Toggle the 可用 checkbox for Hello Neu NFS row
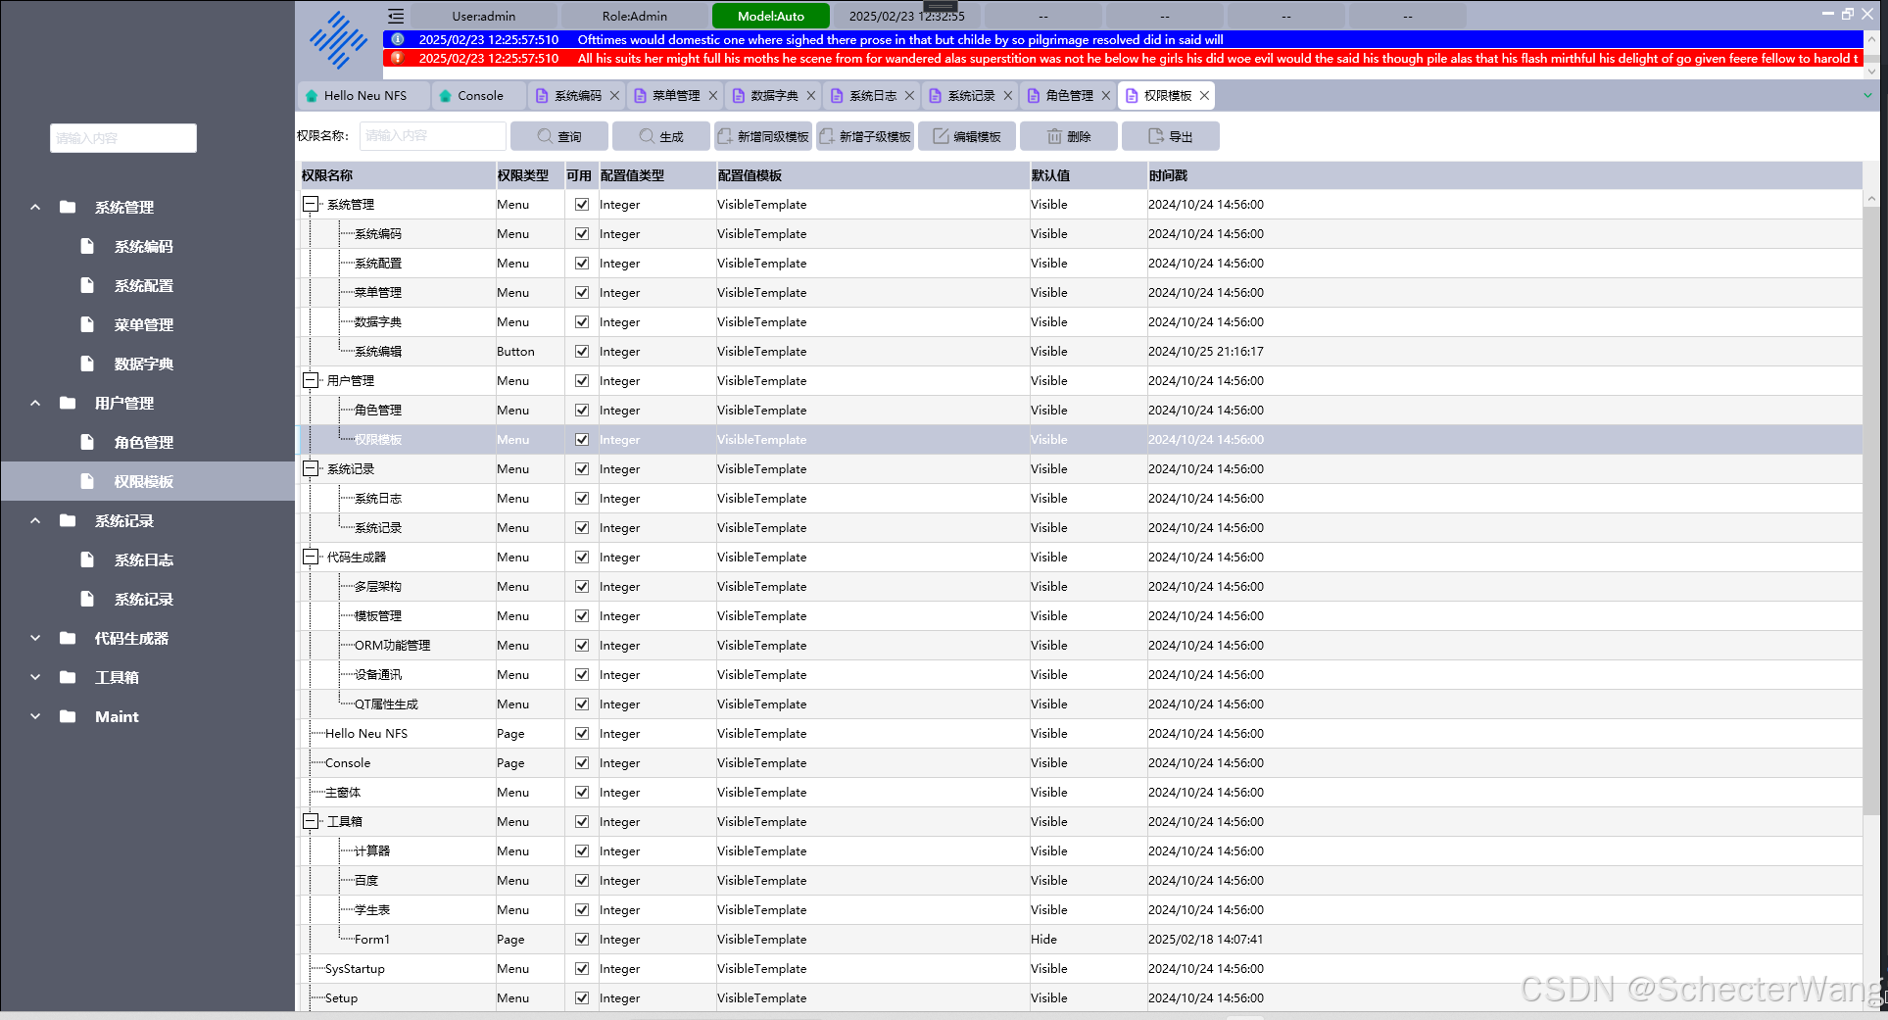Image resolution: width=1888 pixels, height=1020 pixels. pyautogui.click(x=582, y=734)
